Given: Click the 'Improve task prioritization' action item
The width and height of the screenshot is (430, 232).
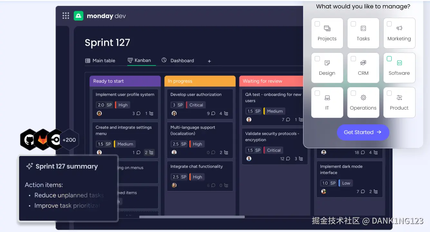Looking at the screenshot, I should [67, 206].
